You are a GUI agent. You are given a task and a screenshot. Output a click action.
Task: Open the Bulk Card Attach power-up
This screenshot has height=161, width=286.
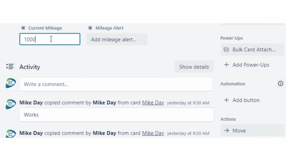point(253,50)
